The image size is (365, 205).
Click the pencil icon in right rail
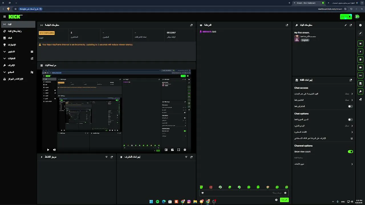click(x=360, y=33)
